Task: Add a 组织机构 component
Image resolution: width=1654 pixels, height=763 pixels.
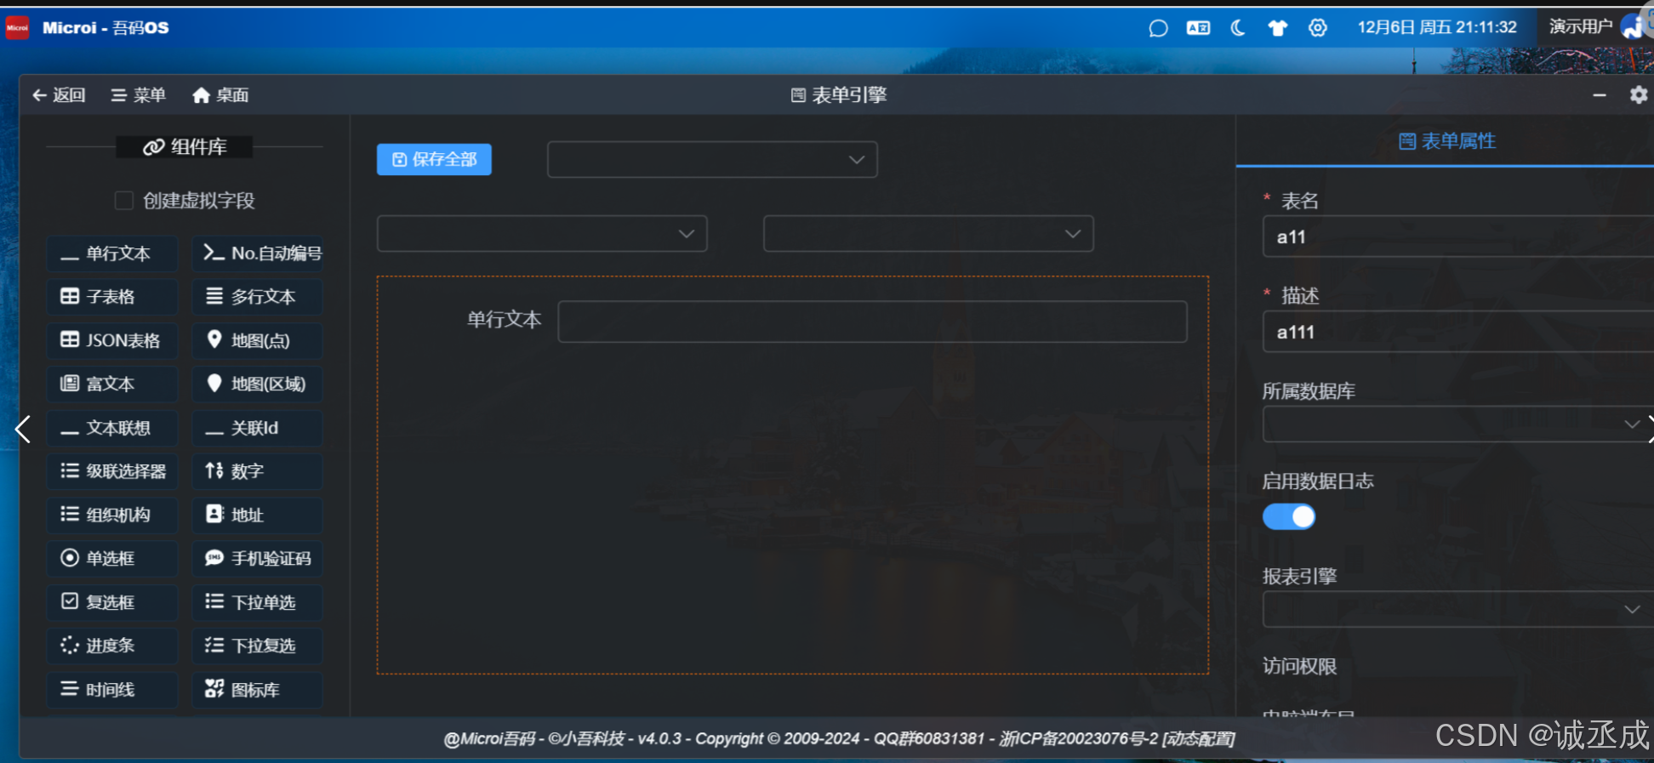Action: point(112,515)
